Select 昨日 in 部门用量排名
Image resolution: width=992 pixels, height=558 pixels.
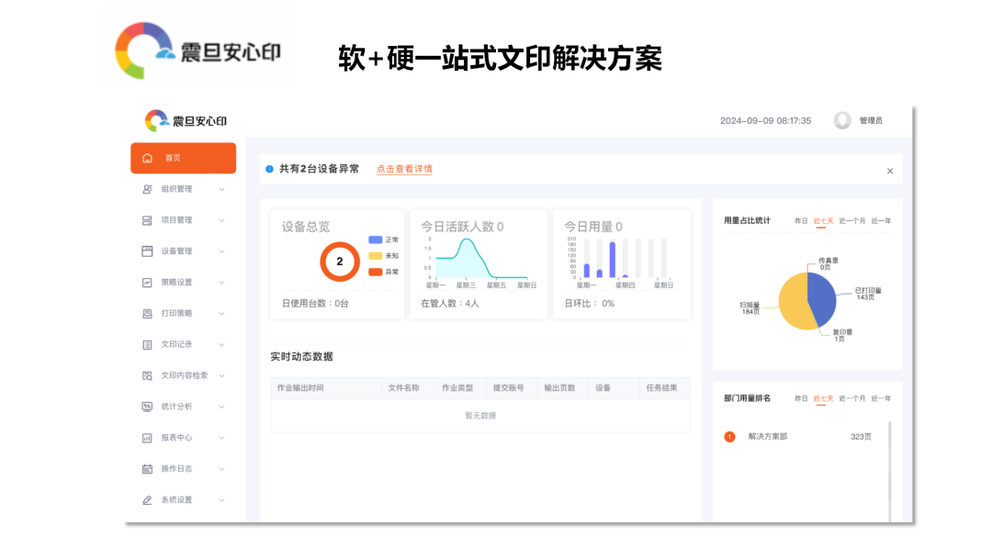pyautogui.click(x=801, y=398)
